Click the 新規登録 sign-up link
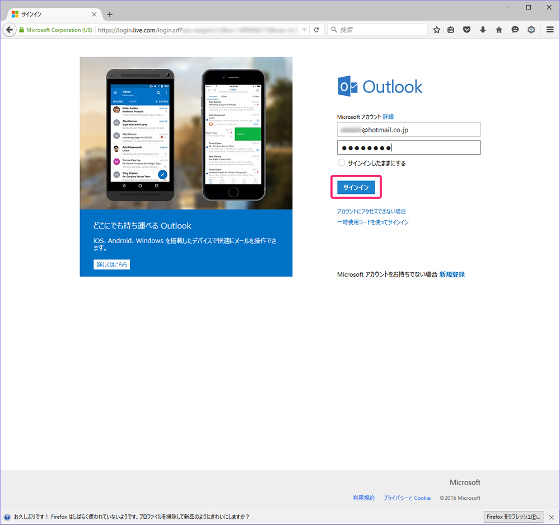560x525 pixels. (x=452, y=275)
